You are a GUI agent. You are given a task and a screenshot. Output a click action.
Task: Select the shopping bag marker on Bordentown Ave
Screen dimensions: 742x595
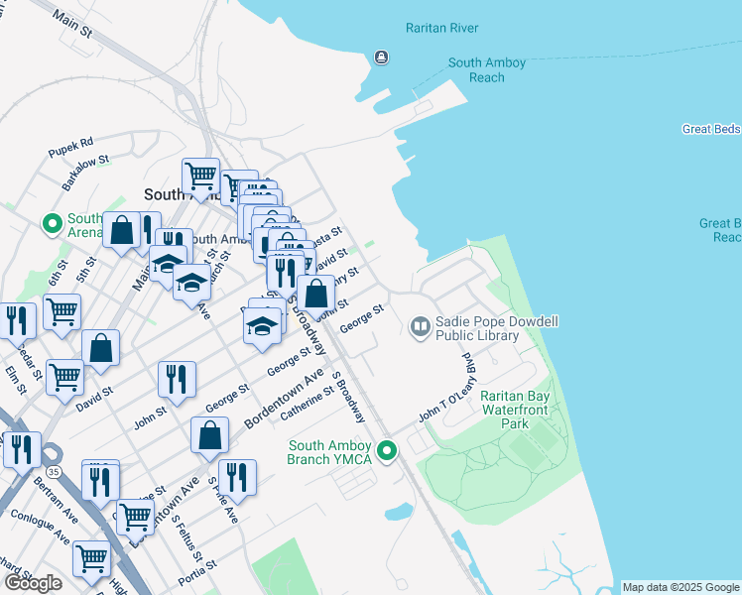(210, 434)
